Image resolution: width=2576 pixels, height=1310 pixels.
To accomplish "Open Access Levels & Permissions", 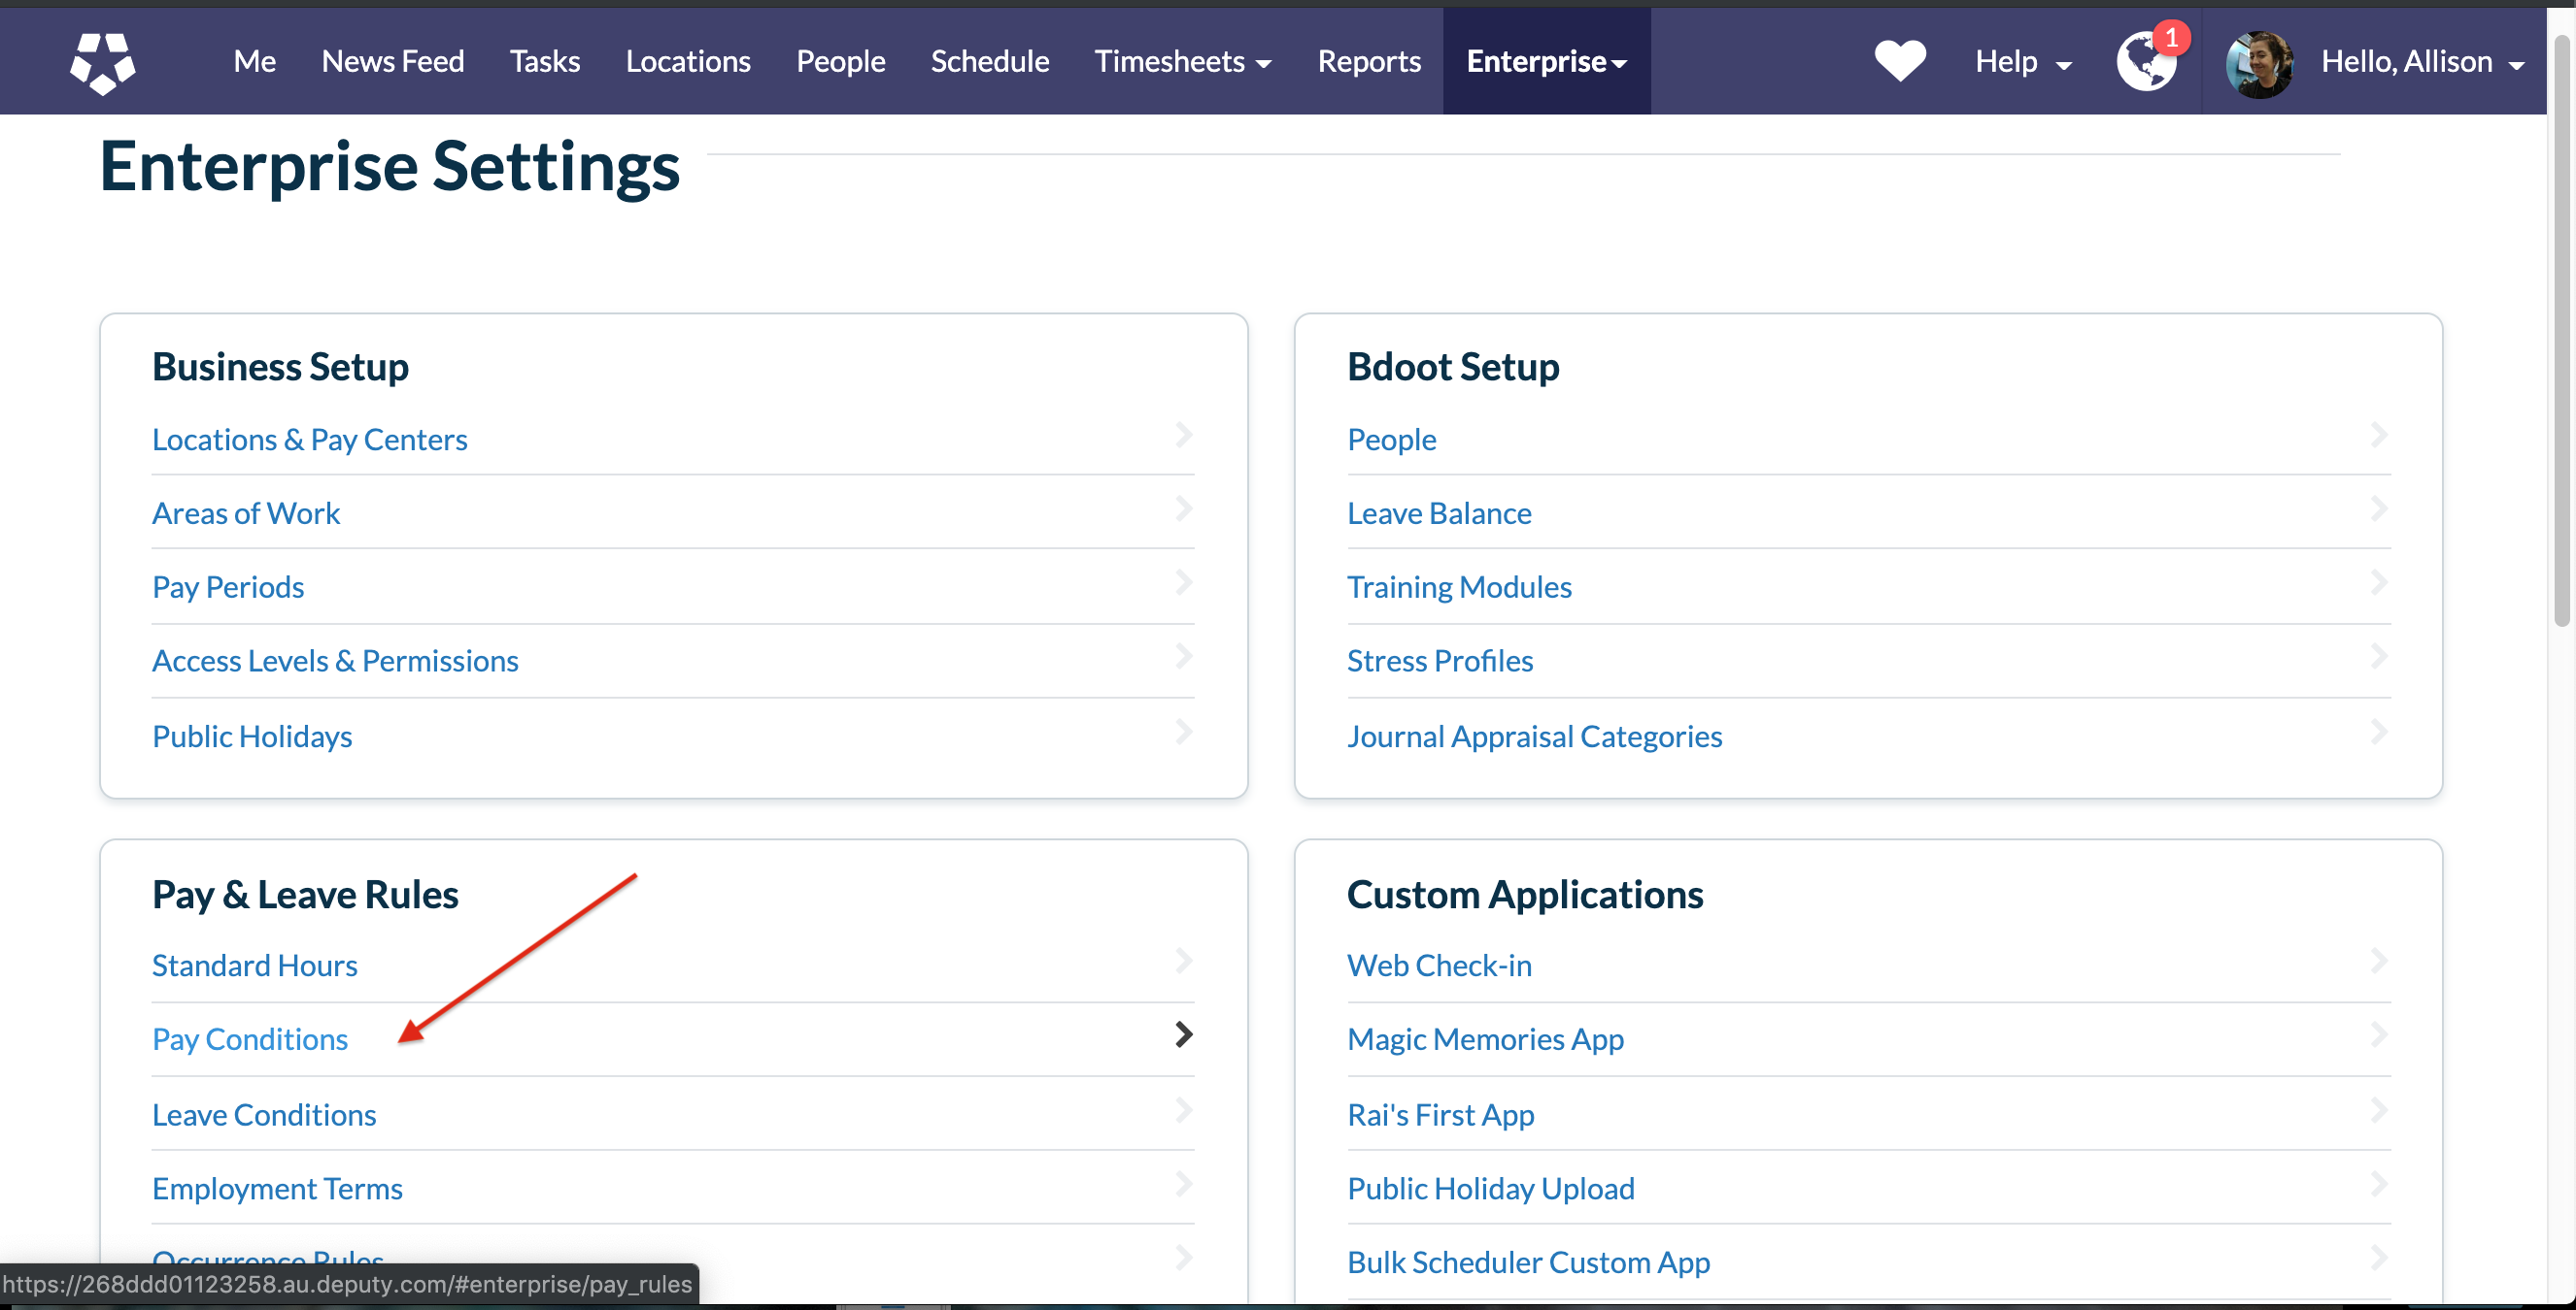I will pyautogui.click(x=335, y=661).
